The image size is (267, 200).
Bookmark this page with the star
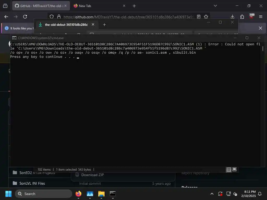pyautogui.click(x=206, y=17)
